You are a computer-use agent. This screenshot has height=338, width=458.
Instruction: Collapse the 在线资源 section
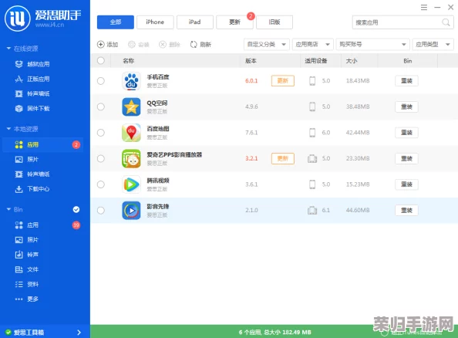8,49
